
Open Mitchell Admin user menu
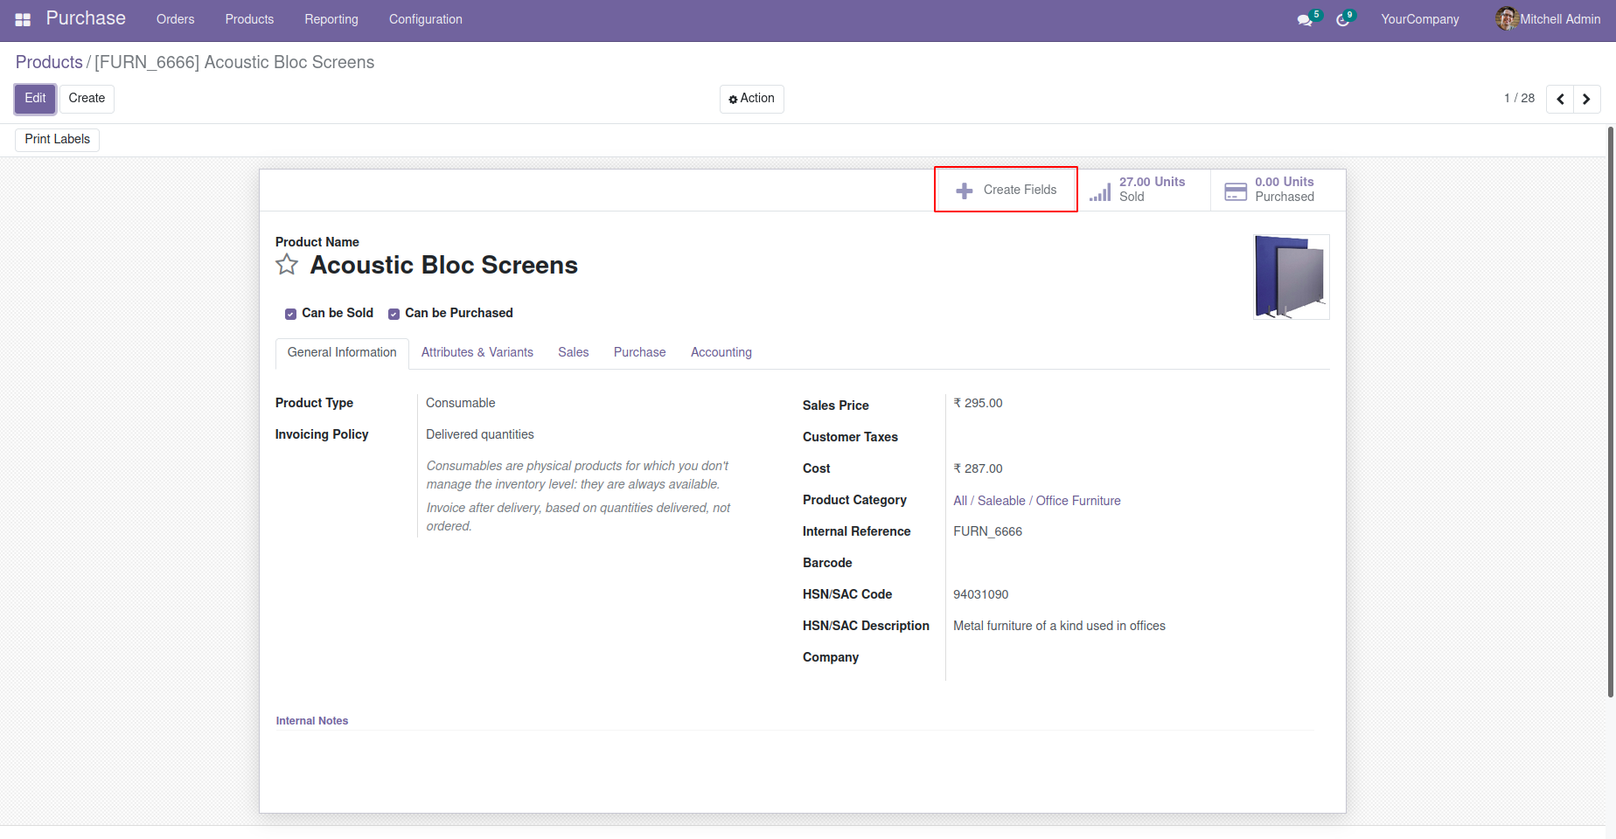click(1548, 19)
